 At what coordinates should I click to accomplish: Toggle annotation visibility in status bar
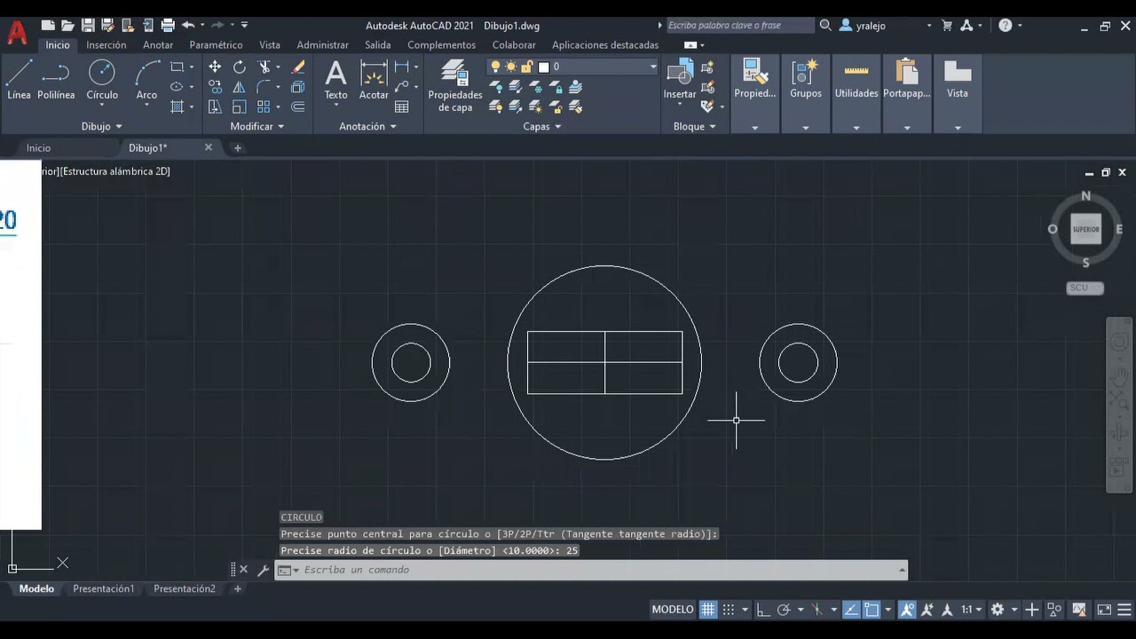[x=907, y=610]
